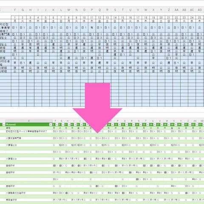Click the 有 cell under day 3 in upper sheet
204x204 pixels.
(30, 48)
